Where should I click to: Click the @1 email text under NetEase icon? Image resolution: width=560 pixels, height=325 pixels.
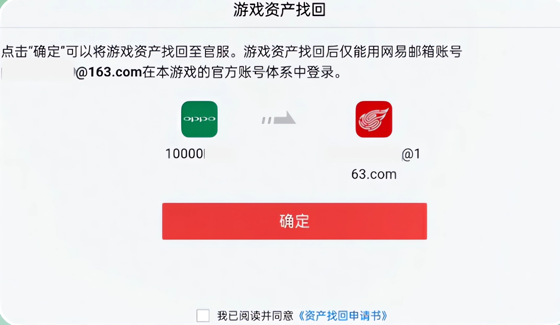(x=411, y=154)
